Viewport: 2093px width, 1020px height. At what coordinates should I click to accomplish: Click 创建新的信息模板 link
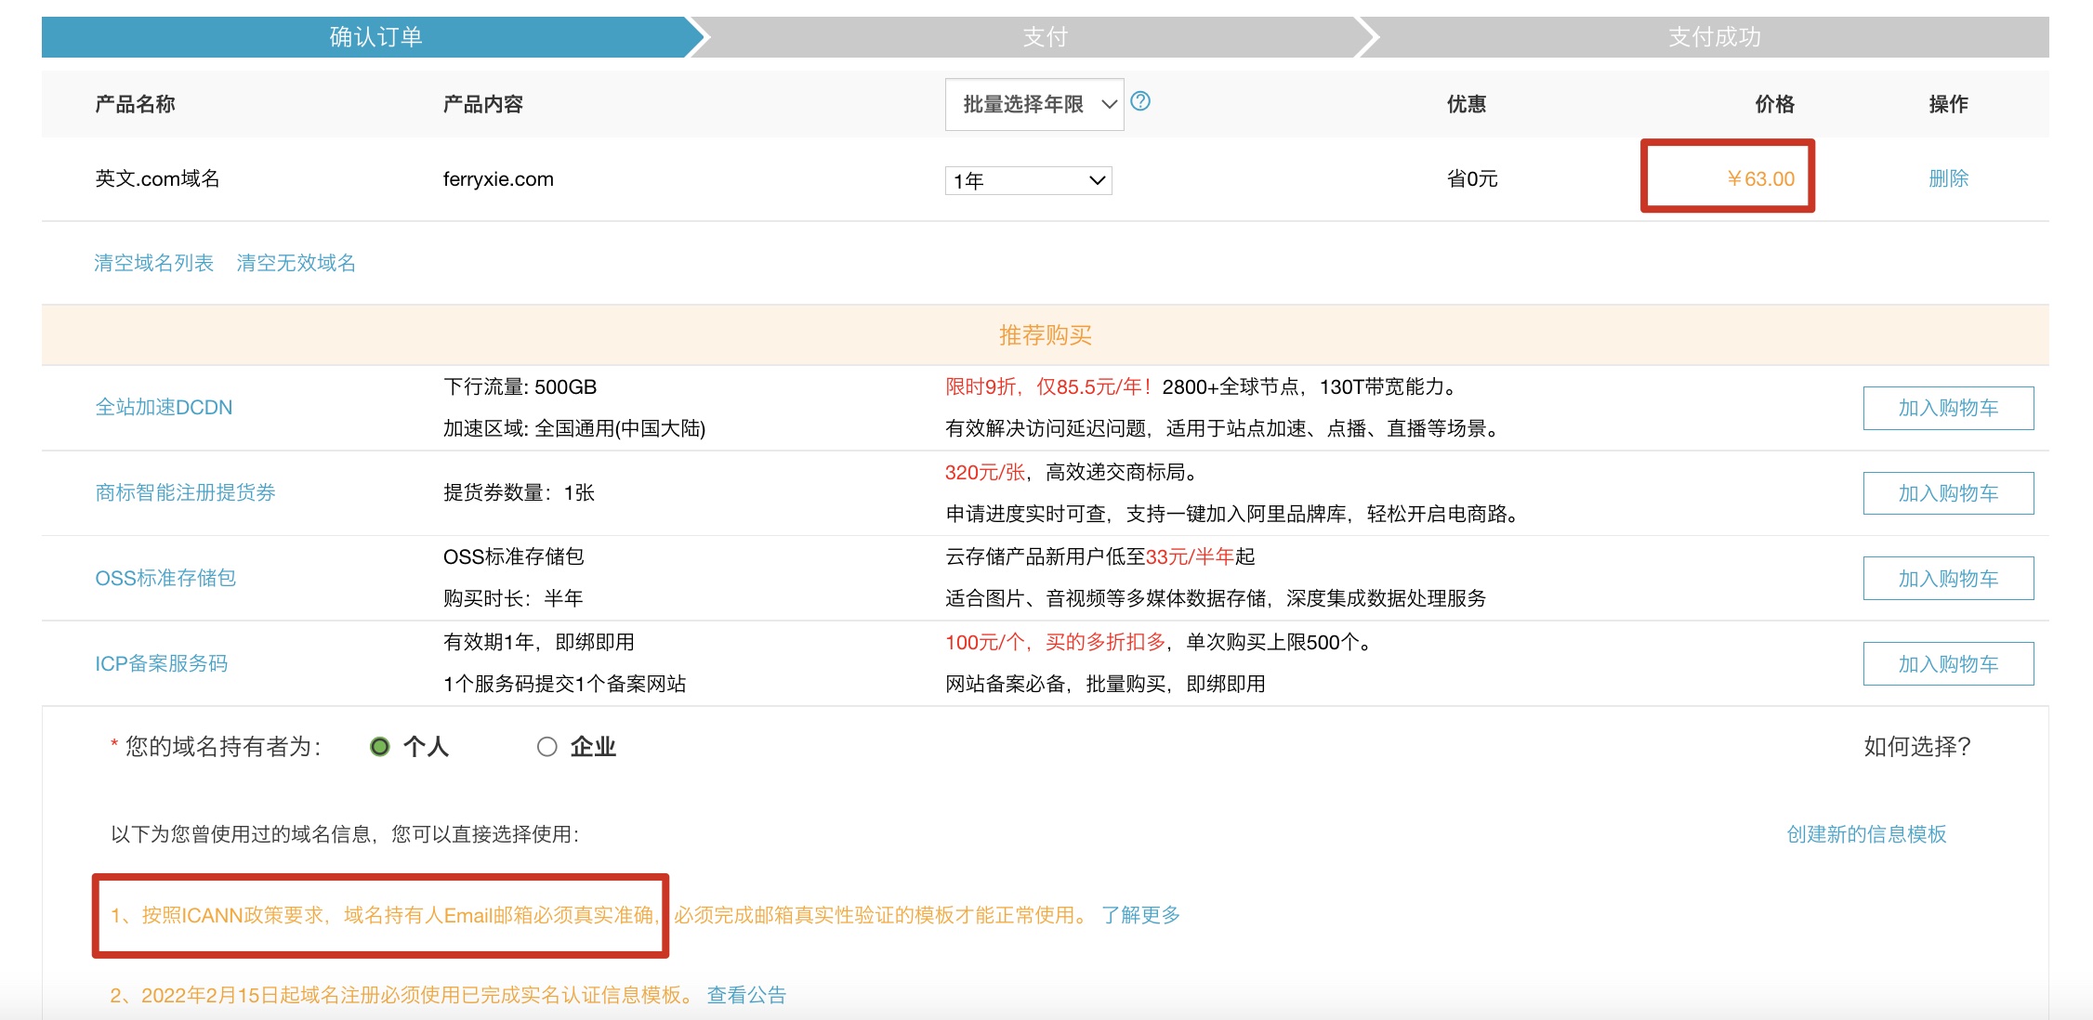tap(1866, 834)
